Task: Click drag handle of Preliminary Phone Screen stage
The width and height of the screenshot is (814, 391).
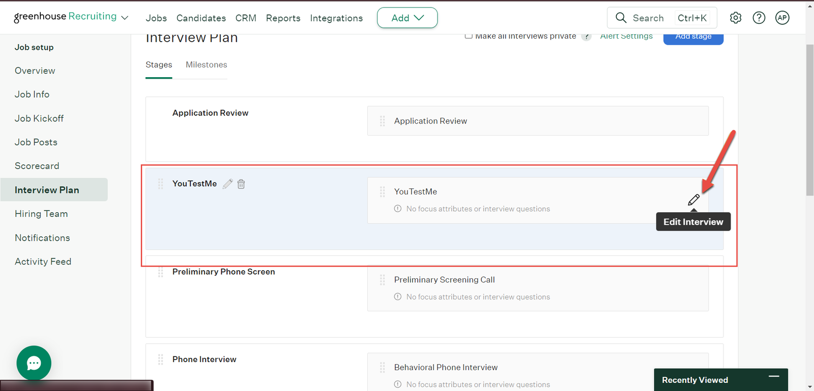Action: point(160,272)
